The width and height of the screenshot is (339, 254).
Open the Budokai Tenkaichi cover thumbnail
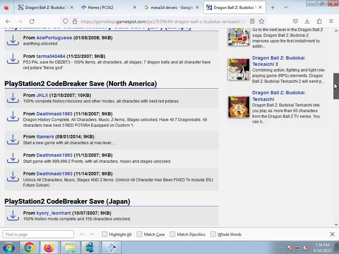[239, 107]
